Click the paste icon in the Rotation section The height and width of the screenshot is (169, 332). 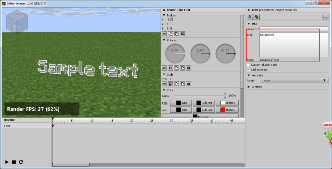click(182, 68)
